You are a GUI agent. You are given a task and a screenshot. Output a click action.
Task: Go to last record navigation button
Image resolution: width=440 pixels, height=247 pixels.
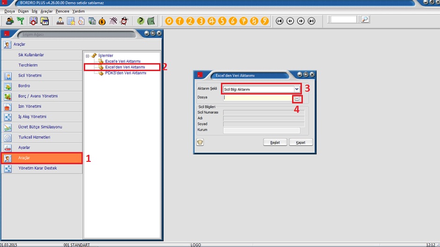[311, 21]
